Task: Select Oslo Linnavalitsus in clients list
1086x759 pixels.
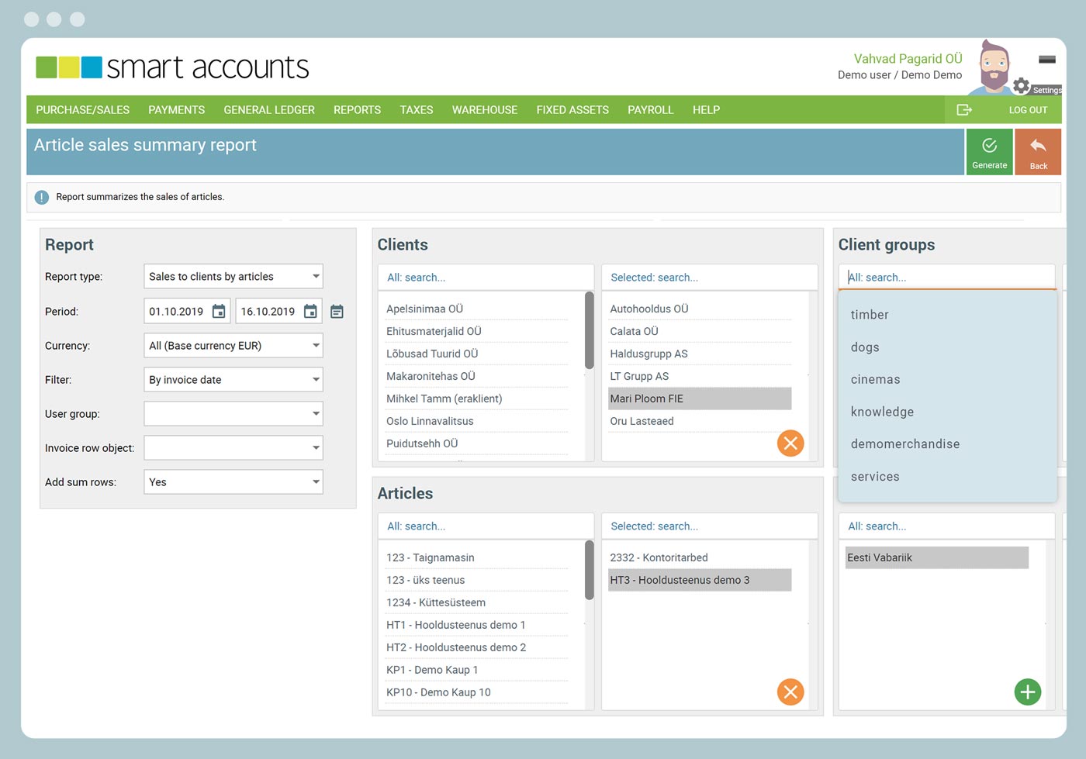Action: tap(477, 421)
